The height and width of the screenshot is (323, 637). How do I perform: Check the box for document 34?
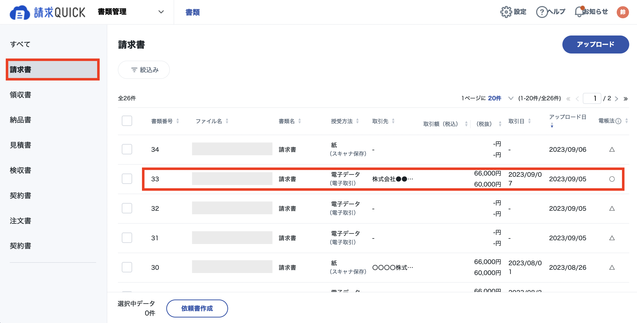point(127,149)
